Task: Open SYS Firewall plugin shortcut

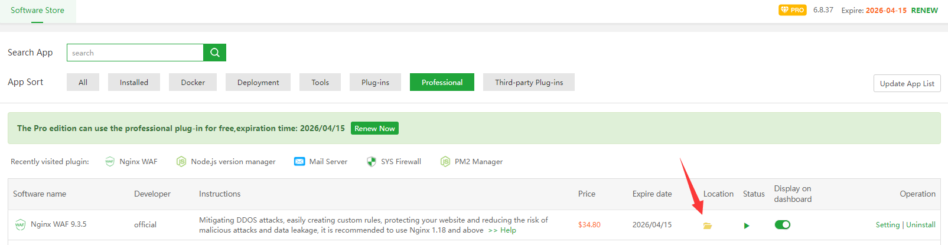Action: [x=400, y=162]
